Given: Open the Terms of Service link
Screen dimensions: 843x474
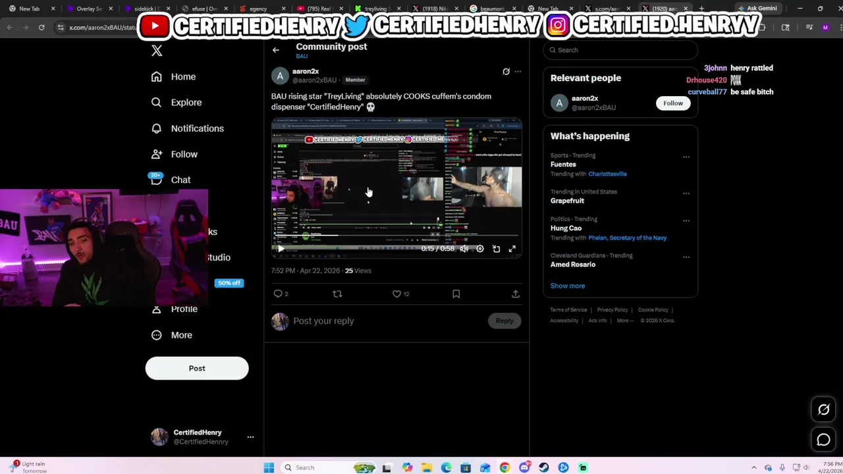Looking at the screenshot, I should 568,310.
